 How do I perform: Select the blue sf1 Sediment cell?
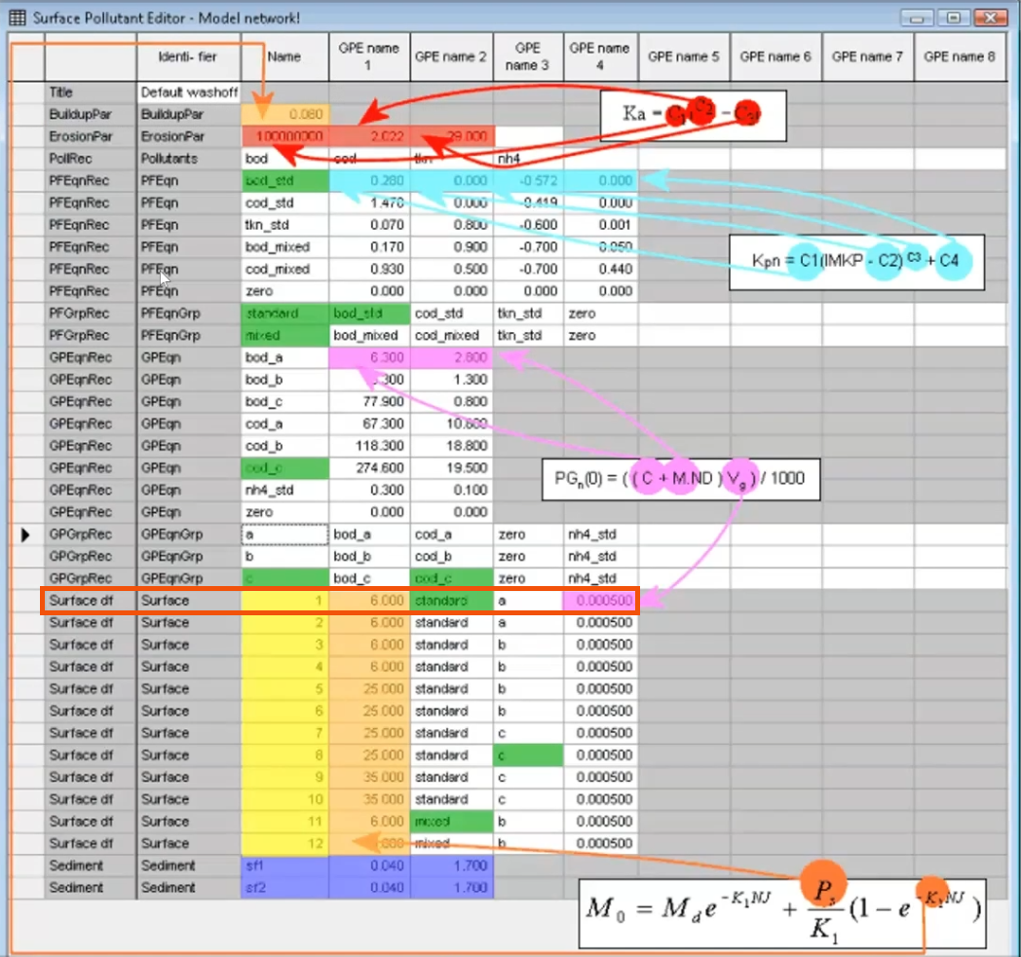pos(284,865)
